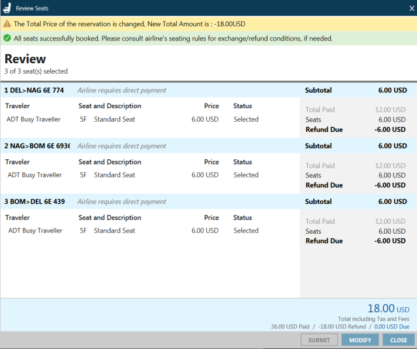Select the NAG>BOM segment header
Screen dimensions: 417x349
point(37,146)
